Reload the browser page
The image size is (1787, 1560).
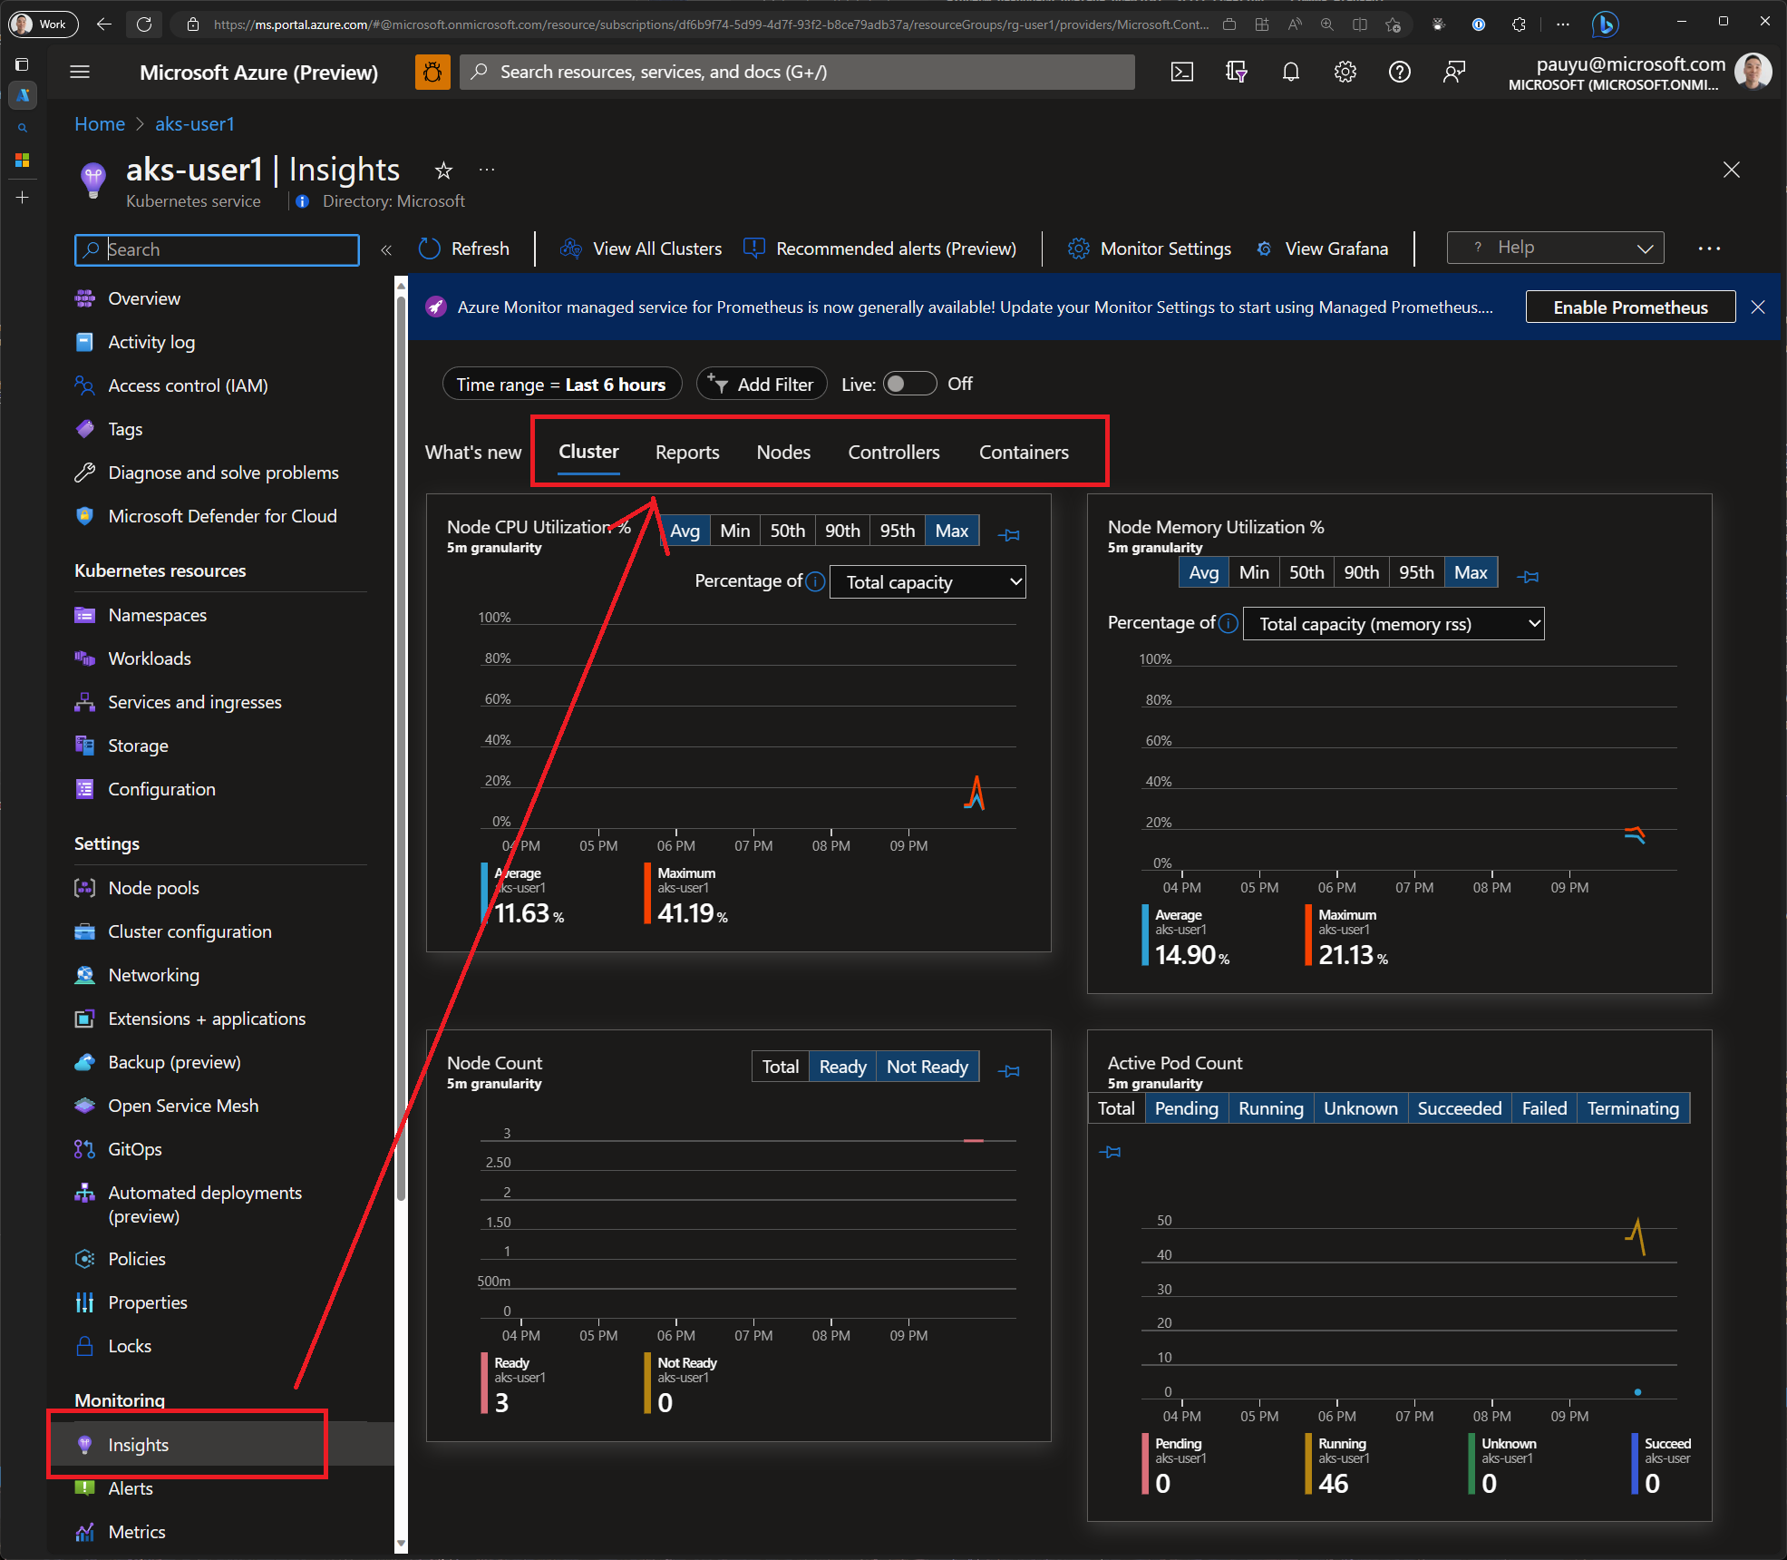click(x=144, y=24)
